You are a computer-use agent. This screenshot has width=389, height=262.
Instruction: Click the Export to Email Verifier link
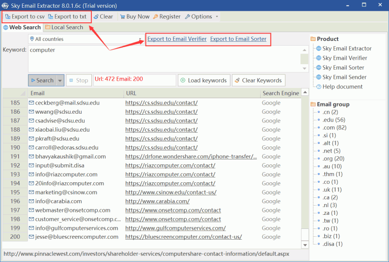point(177,39)
